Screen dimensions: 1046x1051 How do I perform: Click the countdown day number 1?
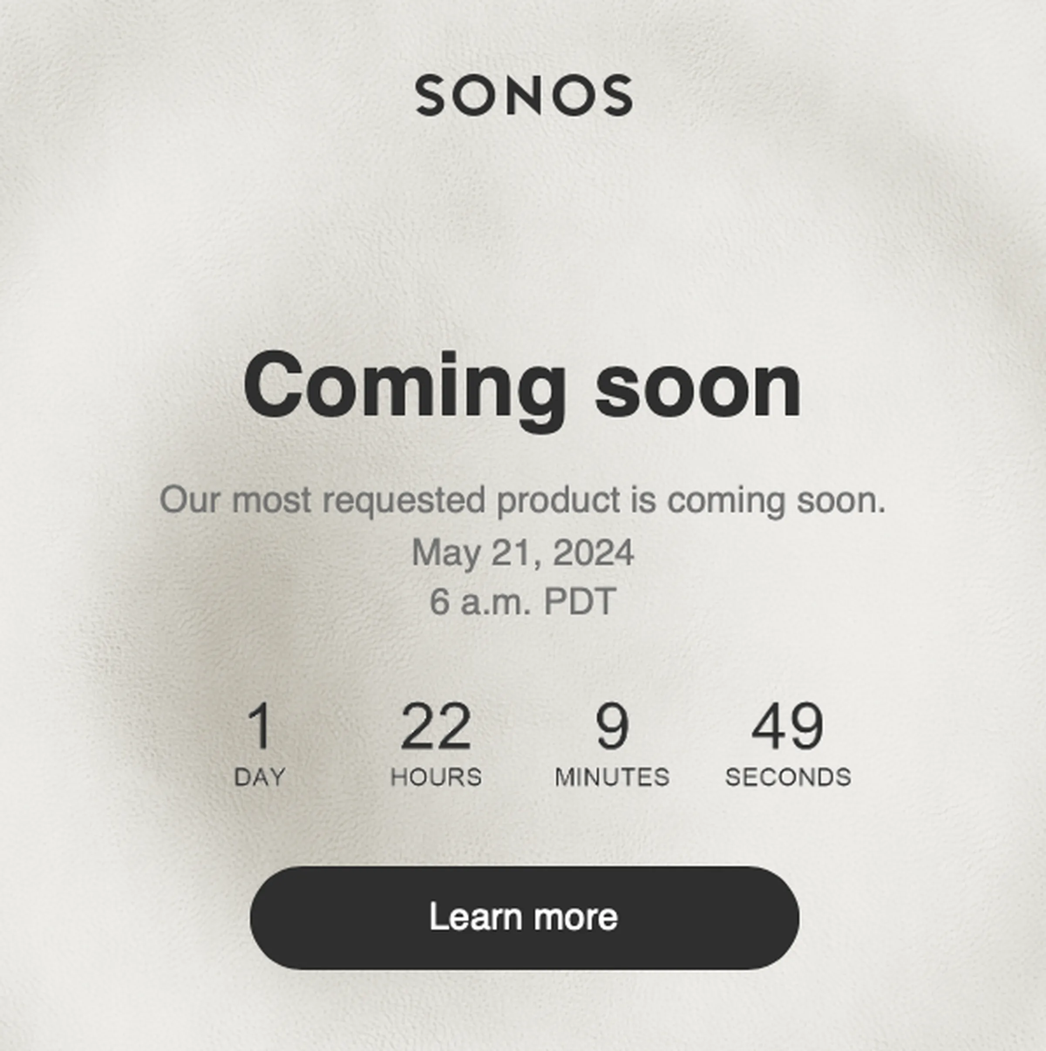[259, 726]
